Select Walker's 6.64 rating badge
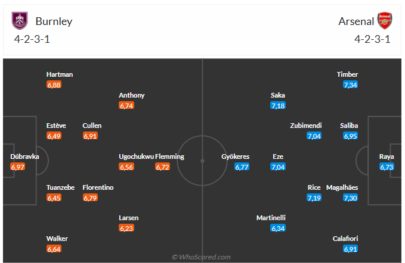The width and height of the screenshot is (405, 263). pos(54,249)
